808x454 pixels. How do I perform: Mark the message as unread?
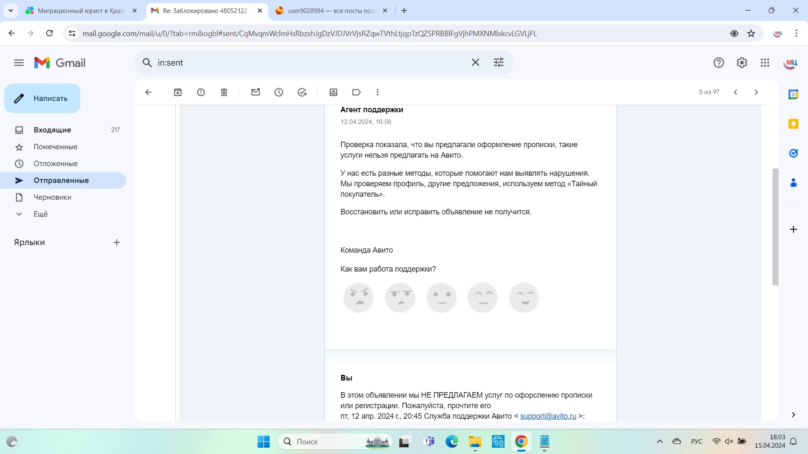pos(255,92)
